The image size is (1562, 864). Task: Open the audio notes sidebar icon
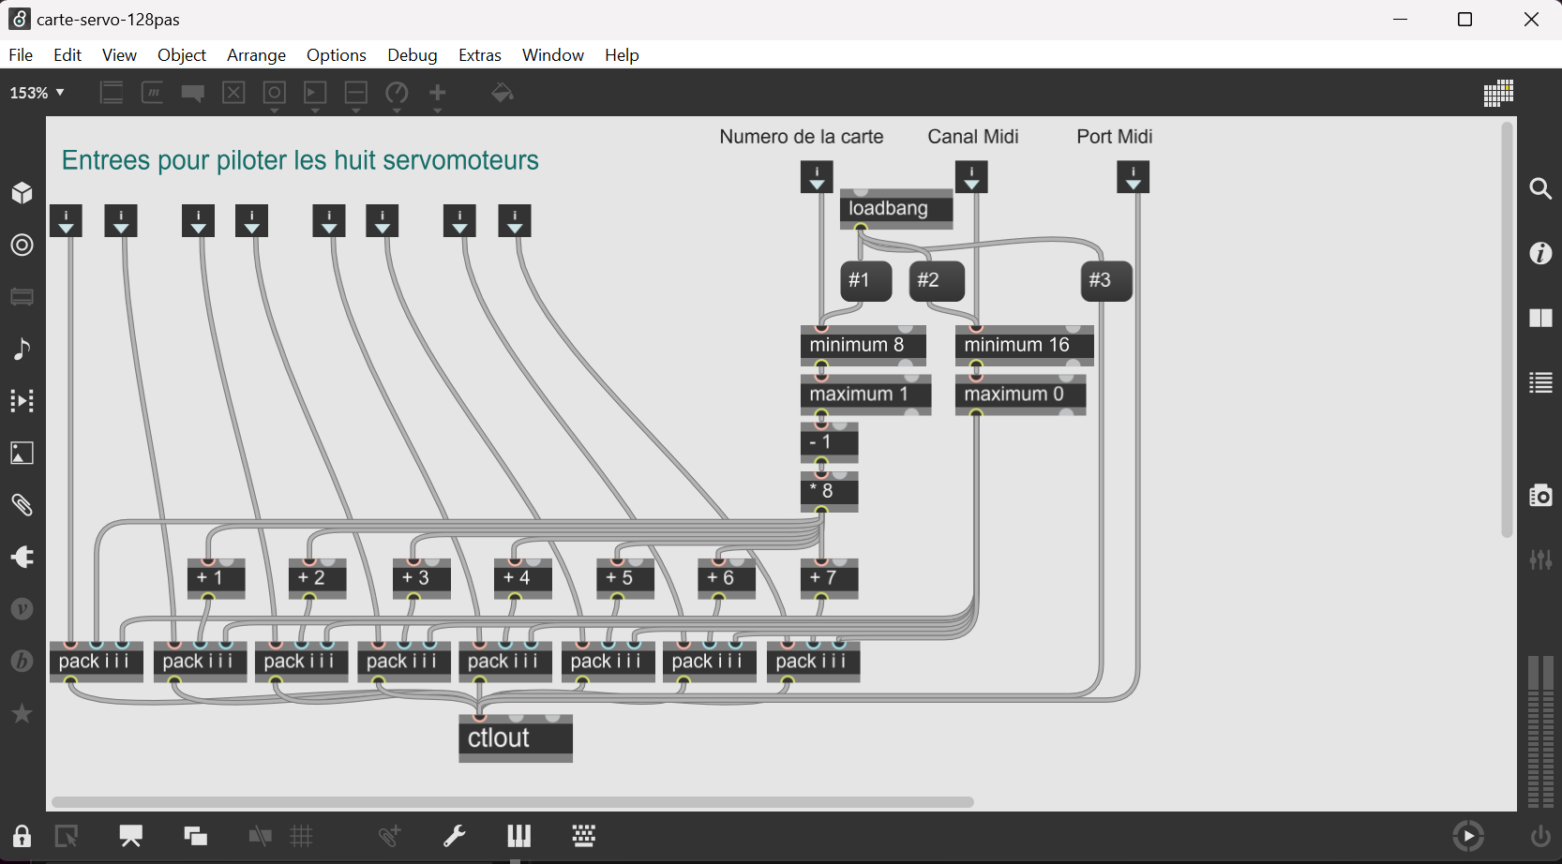(x=23, y=350)
